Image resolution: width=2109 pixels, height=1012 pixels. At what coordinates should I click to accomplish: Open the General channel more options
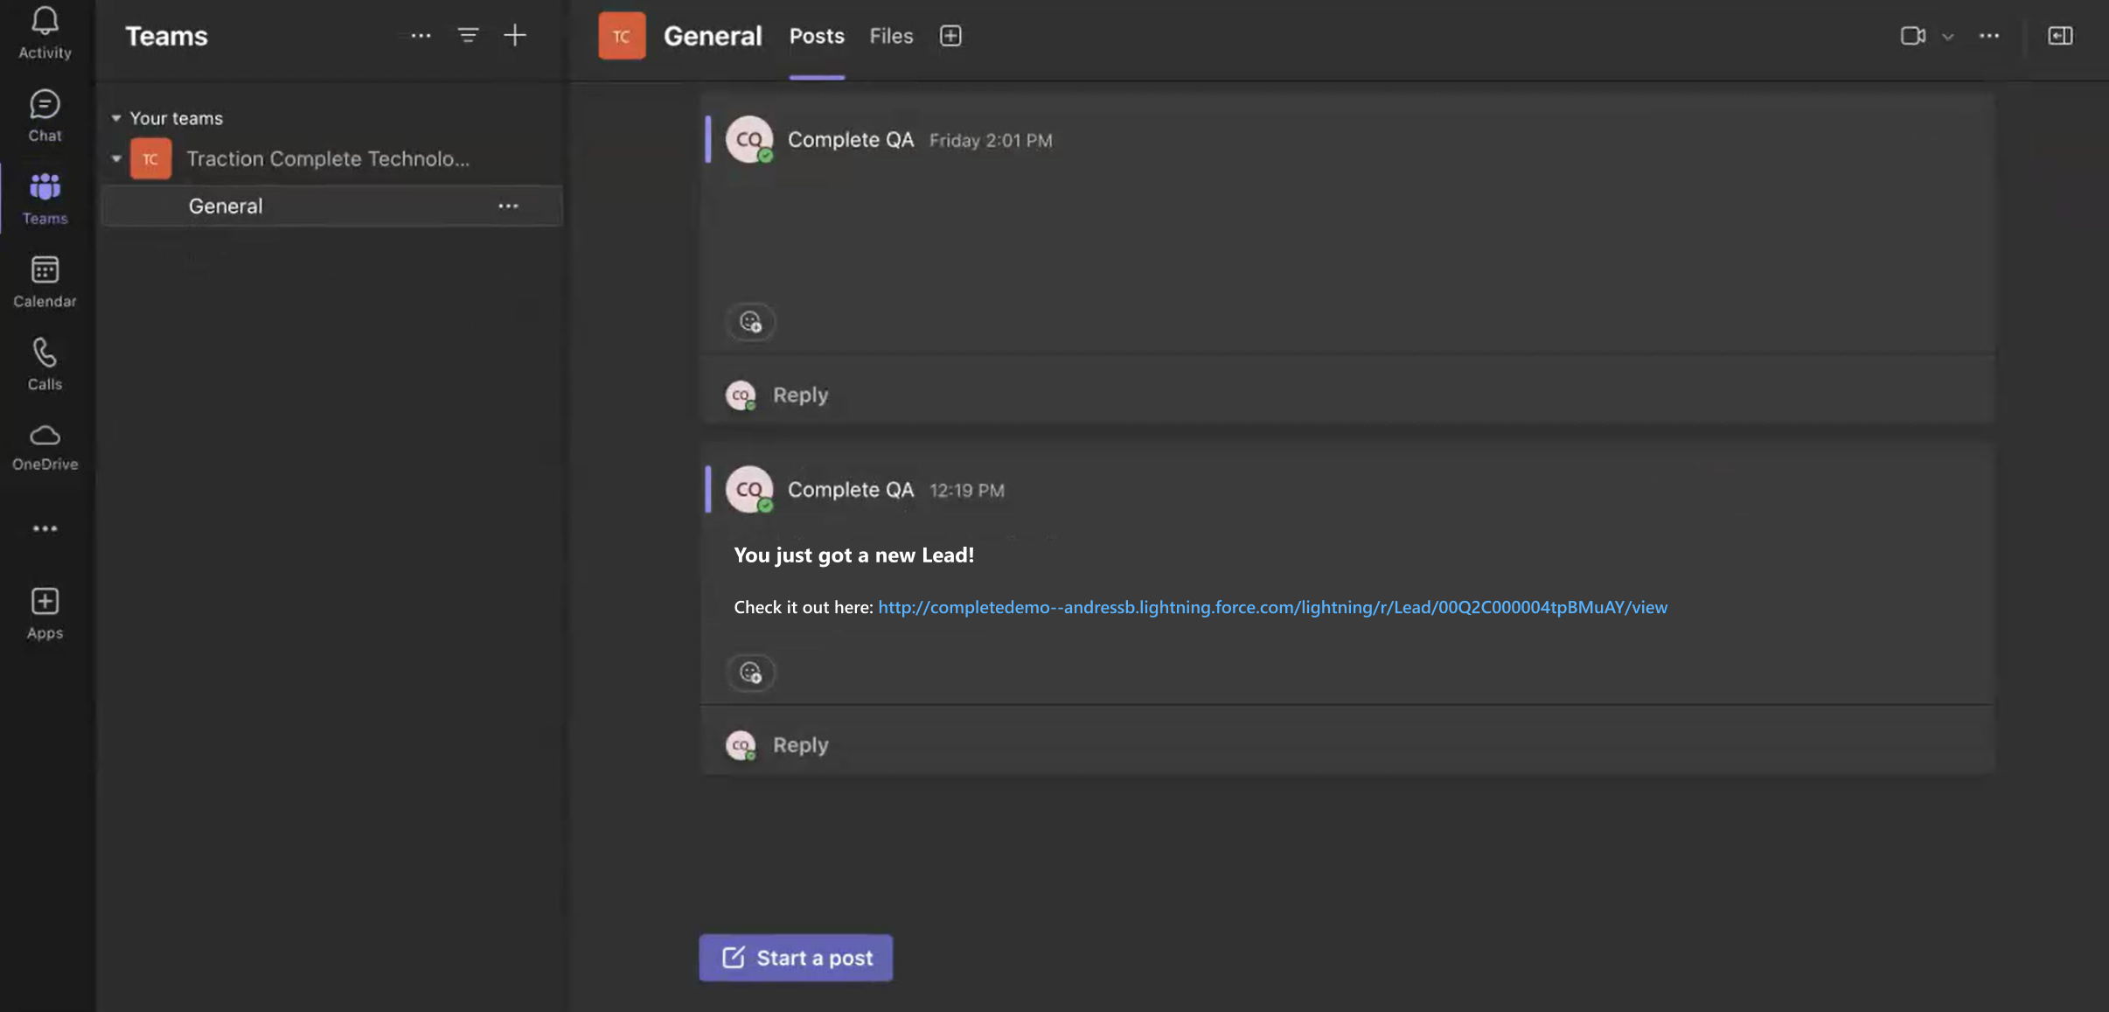508,206
